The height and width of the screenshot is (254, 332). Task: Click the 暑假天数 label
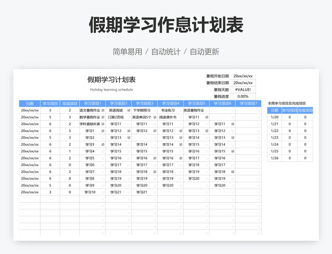tap(221, 90)
